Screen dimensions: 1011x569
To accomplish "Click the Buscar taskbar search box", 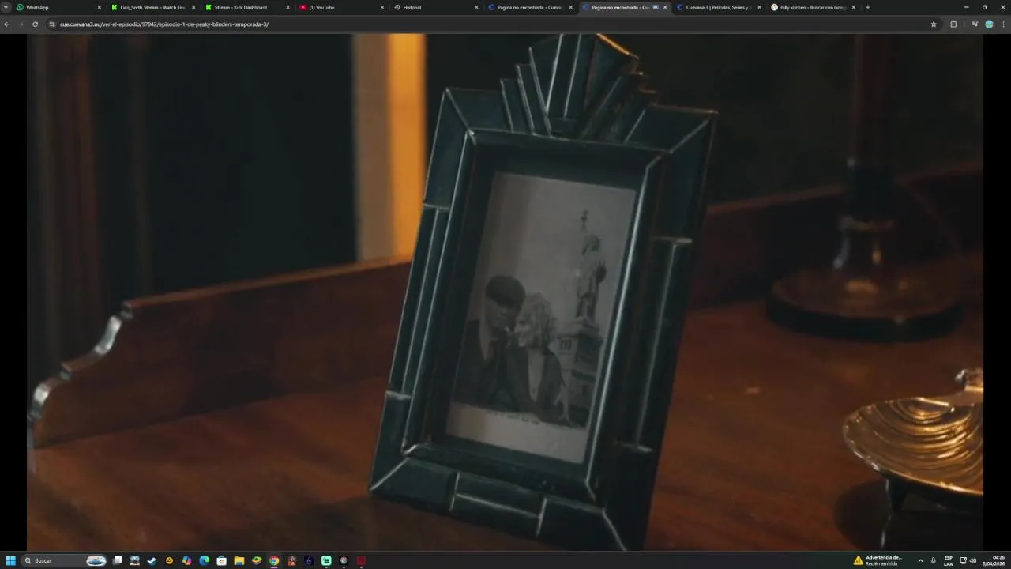I will pyautogui.click(x=65, y=560).
